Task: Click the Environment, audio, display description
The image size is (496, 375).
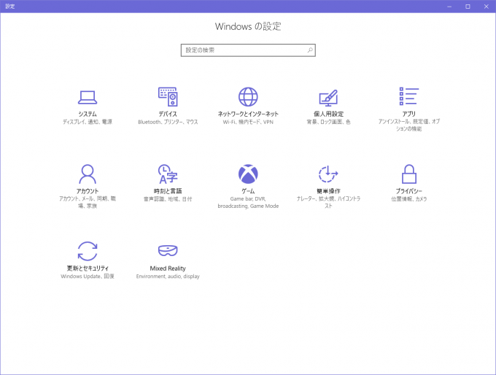Action: pyautogui.click(x=168, y=277)
